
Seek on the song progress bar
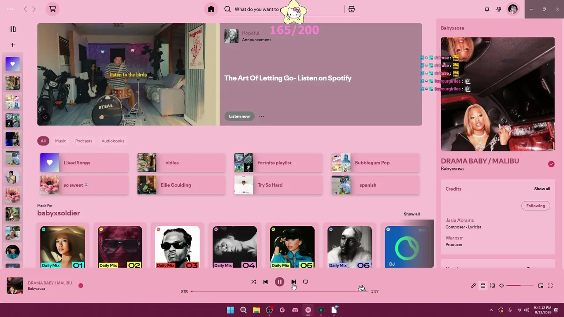(279, 291)
